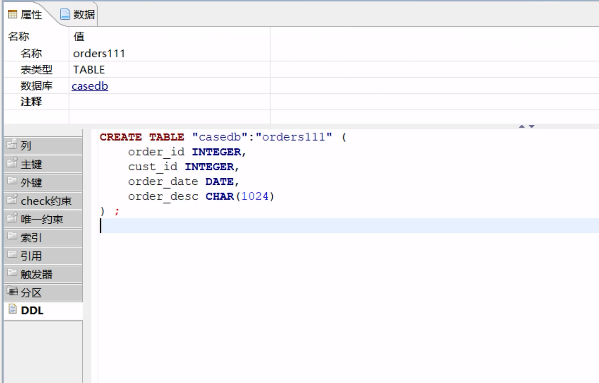Select the 触发器 side tab
The height and width of the screenshot is (383, 599).
(x=43, y=274)
